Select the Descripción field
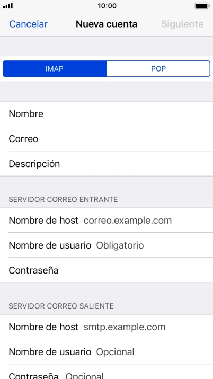 click(106, 164)
